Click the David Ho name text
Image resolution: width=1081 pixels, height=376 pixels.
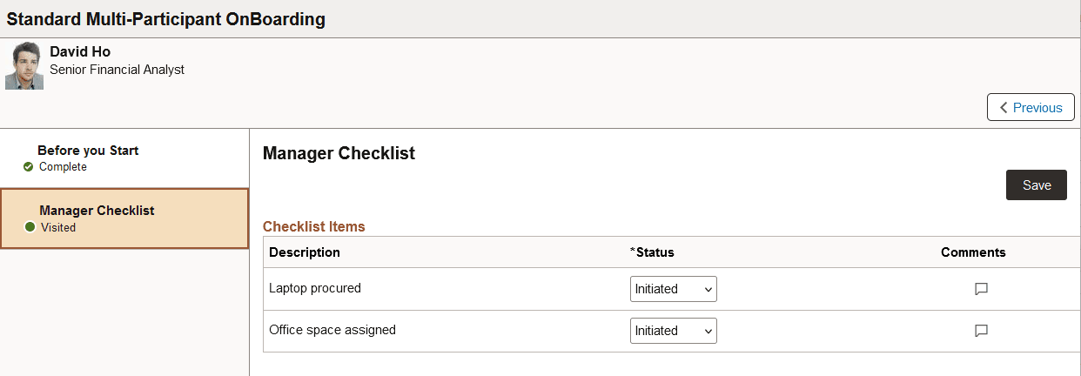(80, 51)
